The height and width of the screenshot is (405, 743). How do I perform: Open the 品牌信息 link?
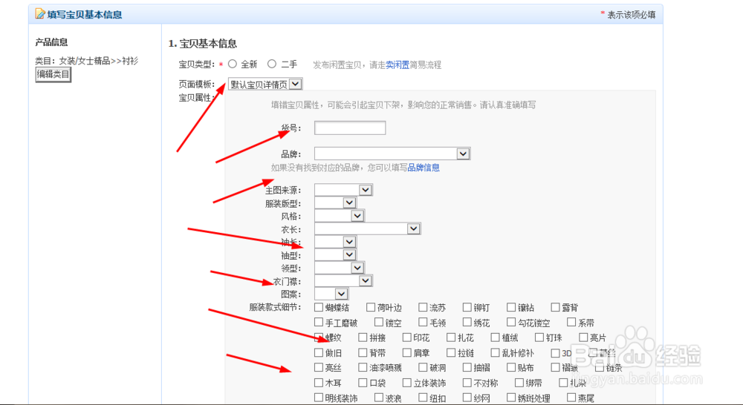[x=424, y=168]
